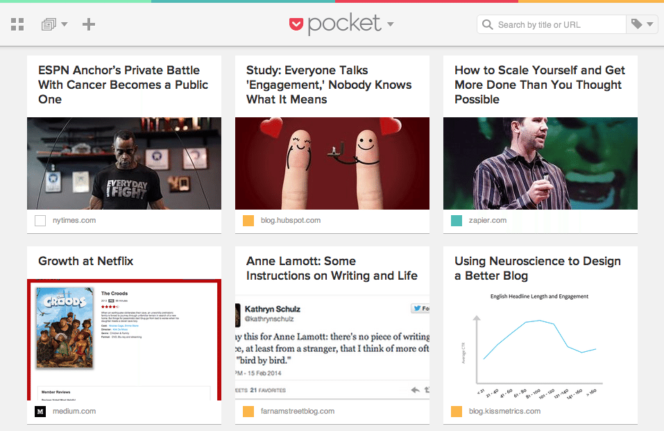Expand the tag filter dropdown in the search bar
664x431 pixels.
pos(648,24)
